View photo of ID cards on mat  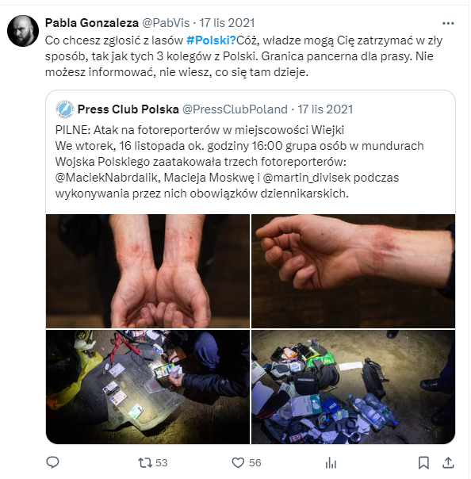click(x=147, y=387)
